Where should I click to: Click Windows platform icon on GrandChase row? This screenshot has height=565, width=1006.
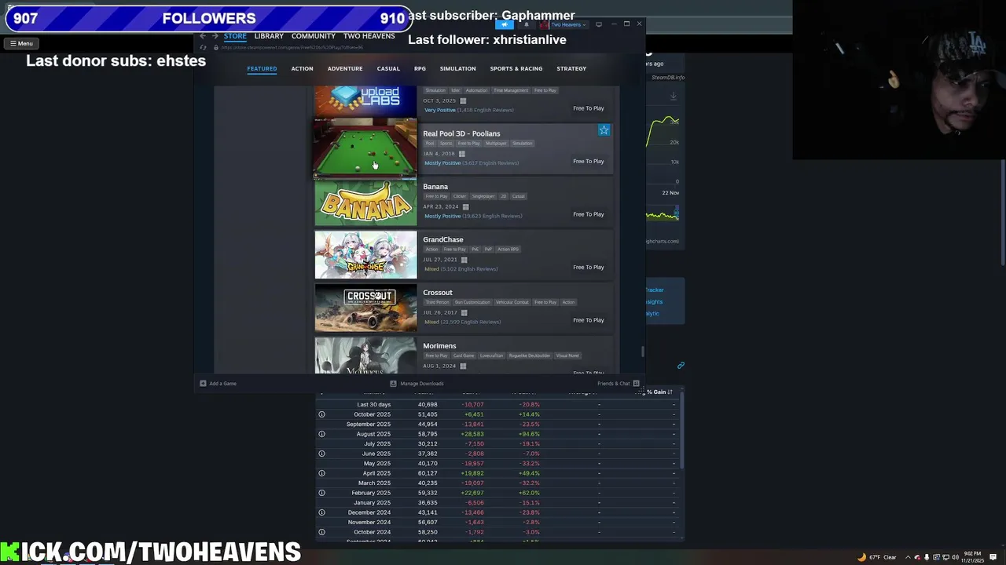pyautogui.click(x=464, y=260)
